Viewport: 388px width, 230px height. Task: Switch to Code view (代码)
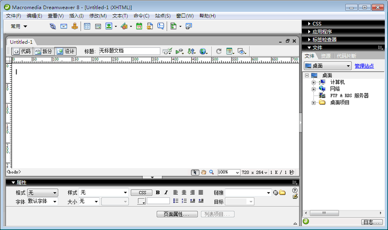tap(22, 52)
